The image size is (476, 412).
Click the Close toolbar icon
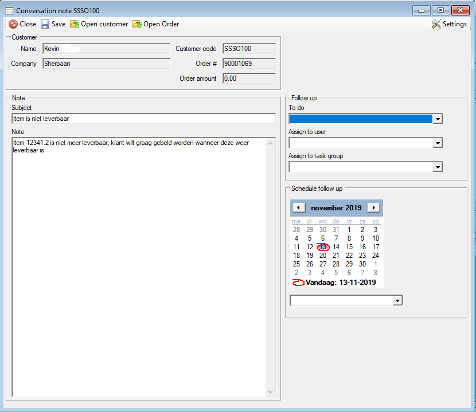tap(13, 24)
